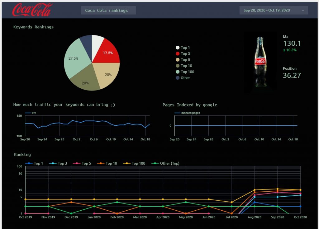Viewport: 319px width, 229px height.
Task: Click the Etv legend in traffic chart
Action: 31,113
